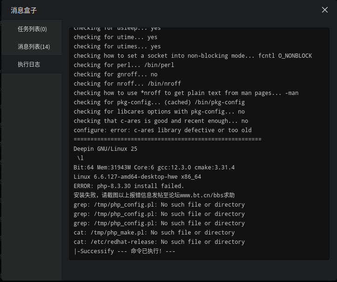Click the 'checking for gnroff... no' line
This screenshot has height=282, width=337.
click(116, 74)
